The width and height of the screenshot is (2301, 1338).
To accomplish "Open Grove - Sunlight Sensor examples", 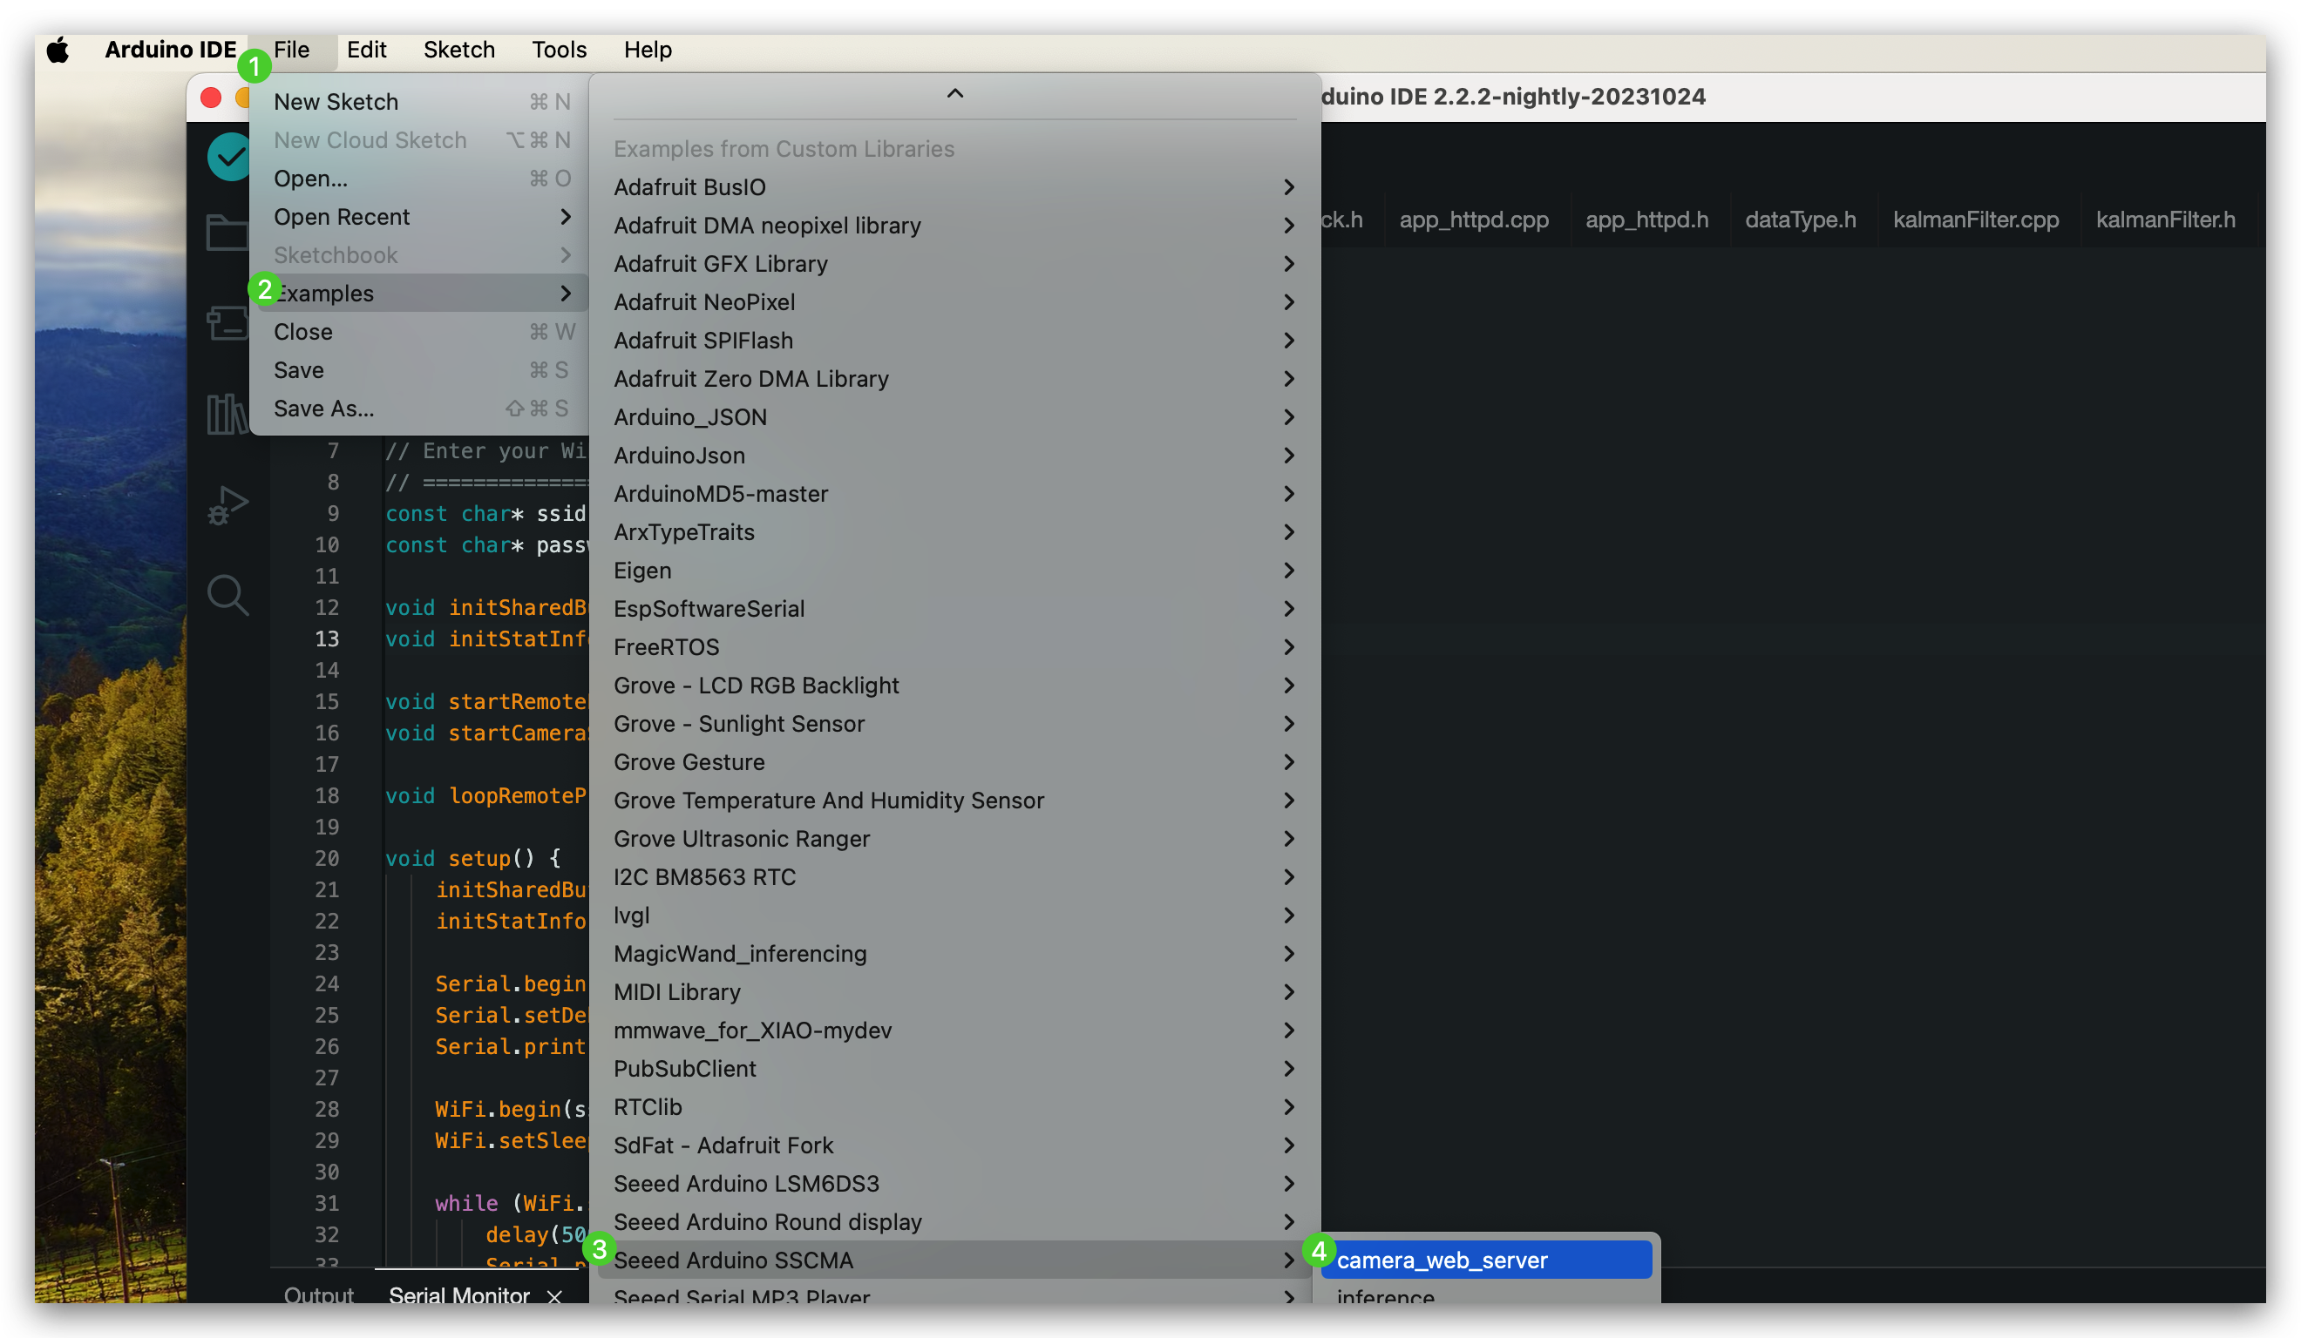I will [954, 724].
